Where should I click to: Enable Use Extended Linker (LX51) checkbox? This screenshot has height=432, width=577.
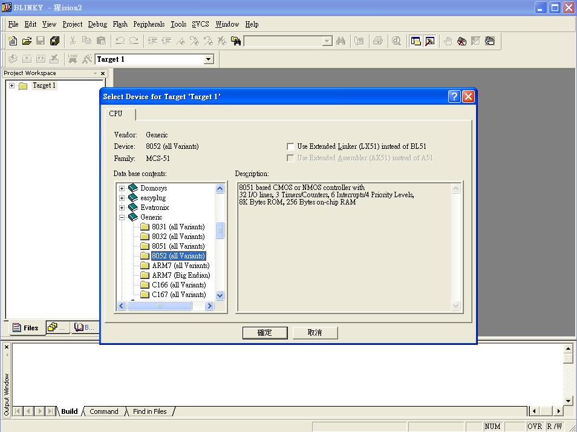click(291, 146)
